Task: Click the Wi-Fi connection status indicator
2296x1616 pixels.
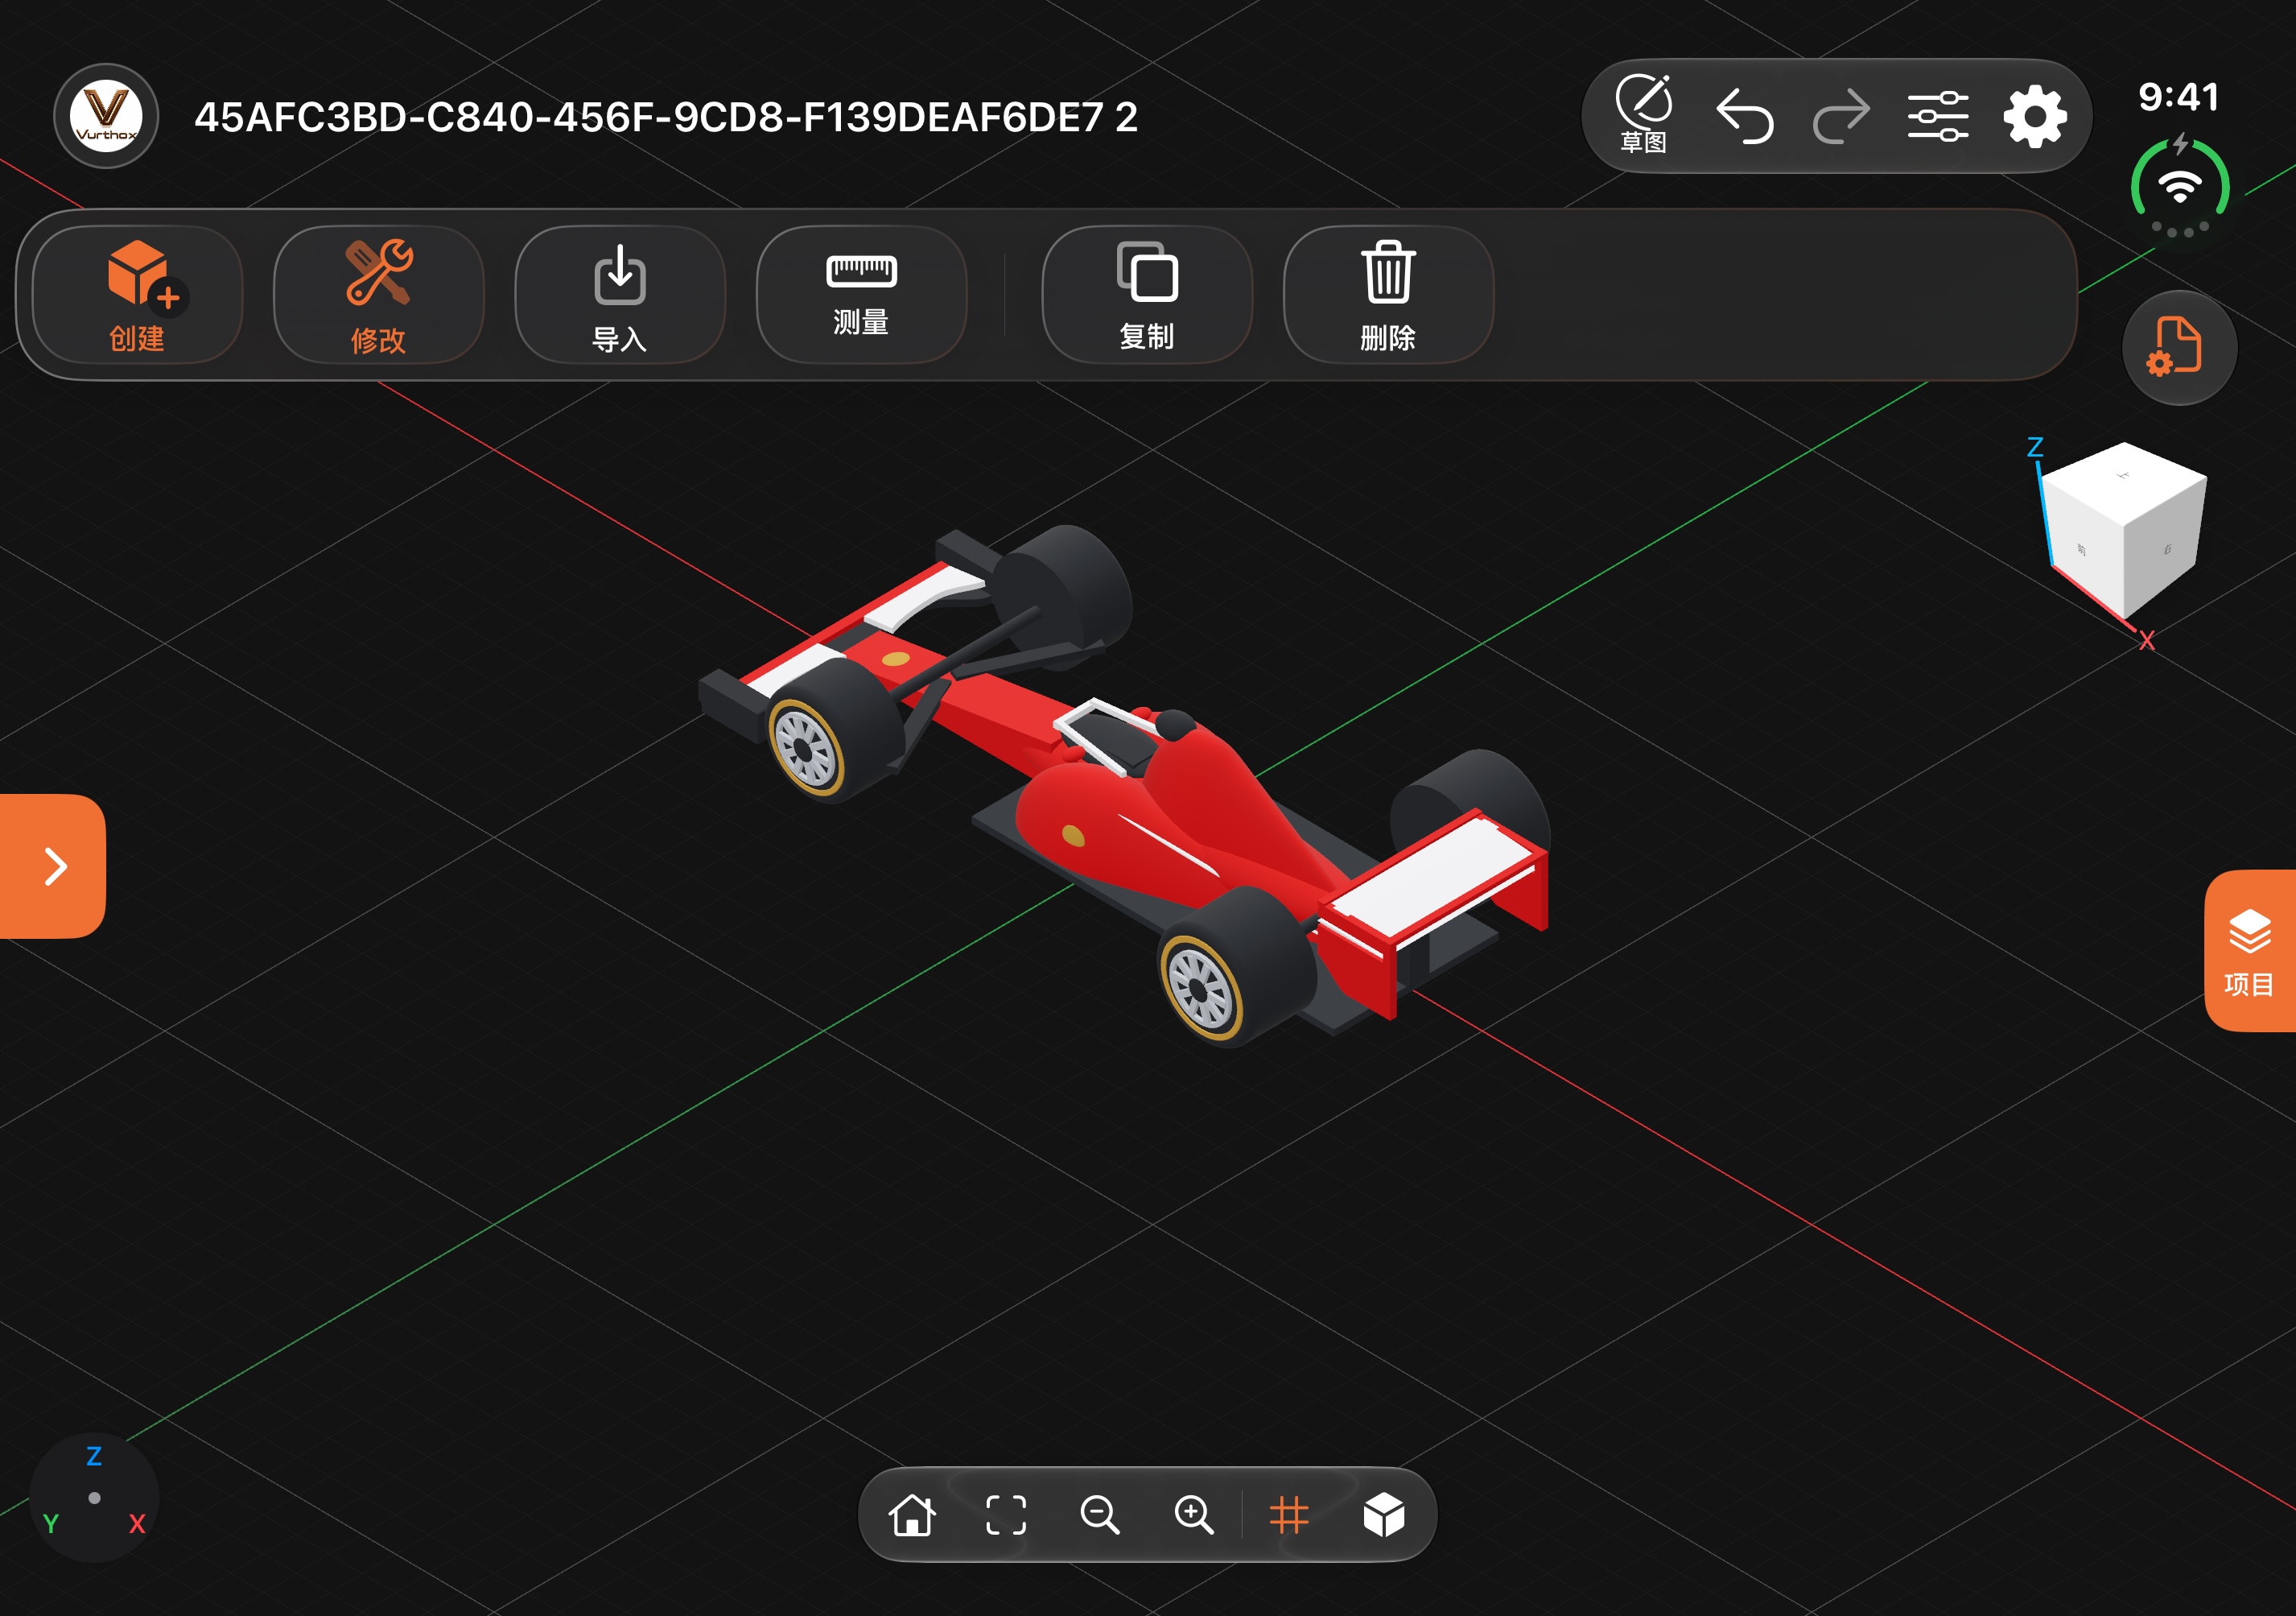Action: (x=2179, y=187)
